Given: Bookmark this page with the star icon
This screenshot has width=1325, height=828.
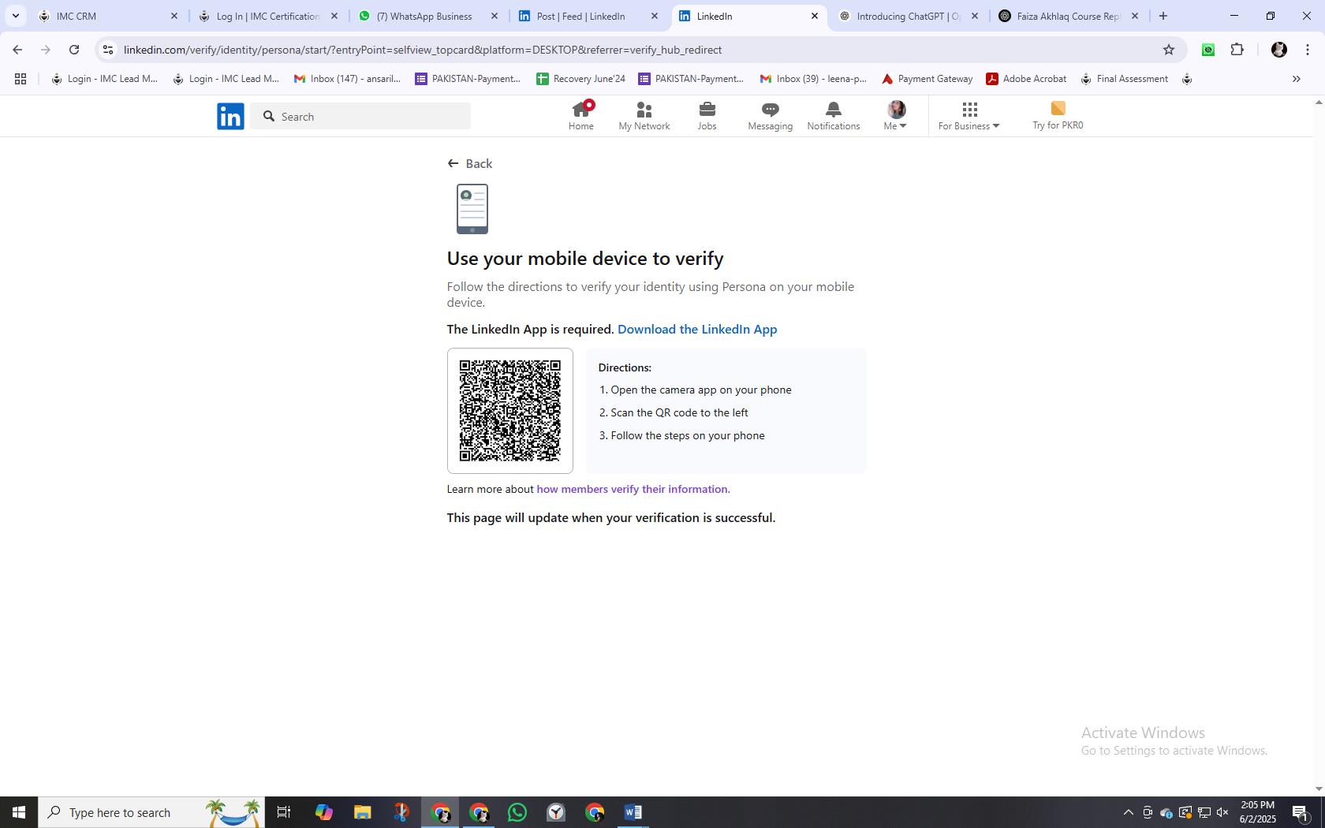Looking at the screenshot, I should point(1169,50).
